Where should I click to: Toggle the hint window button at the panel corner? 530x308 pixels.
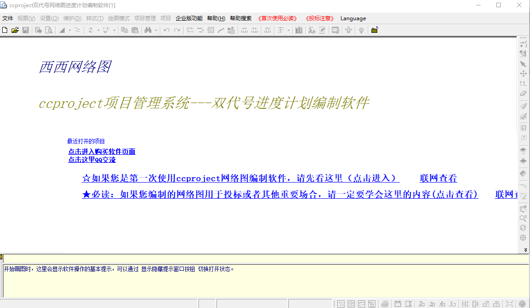1,257
